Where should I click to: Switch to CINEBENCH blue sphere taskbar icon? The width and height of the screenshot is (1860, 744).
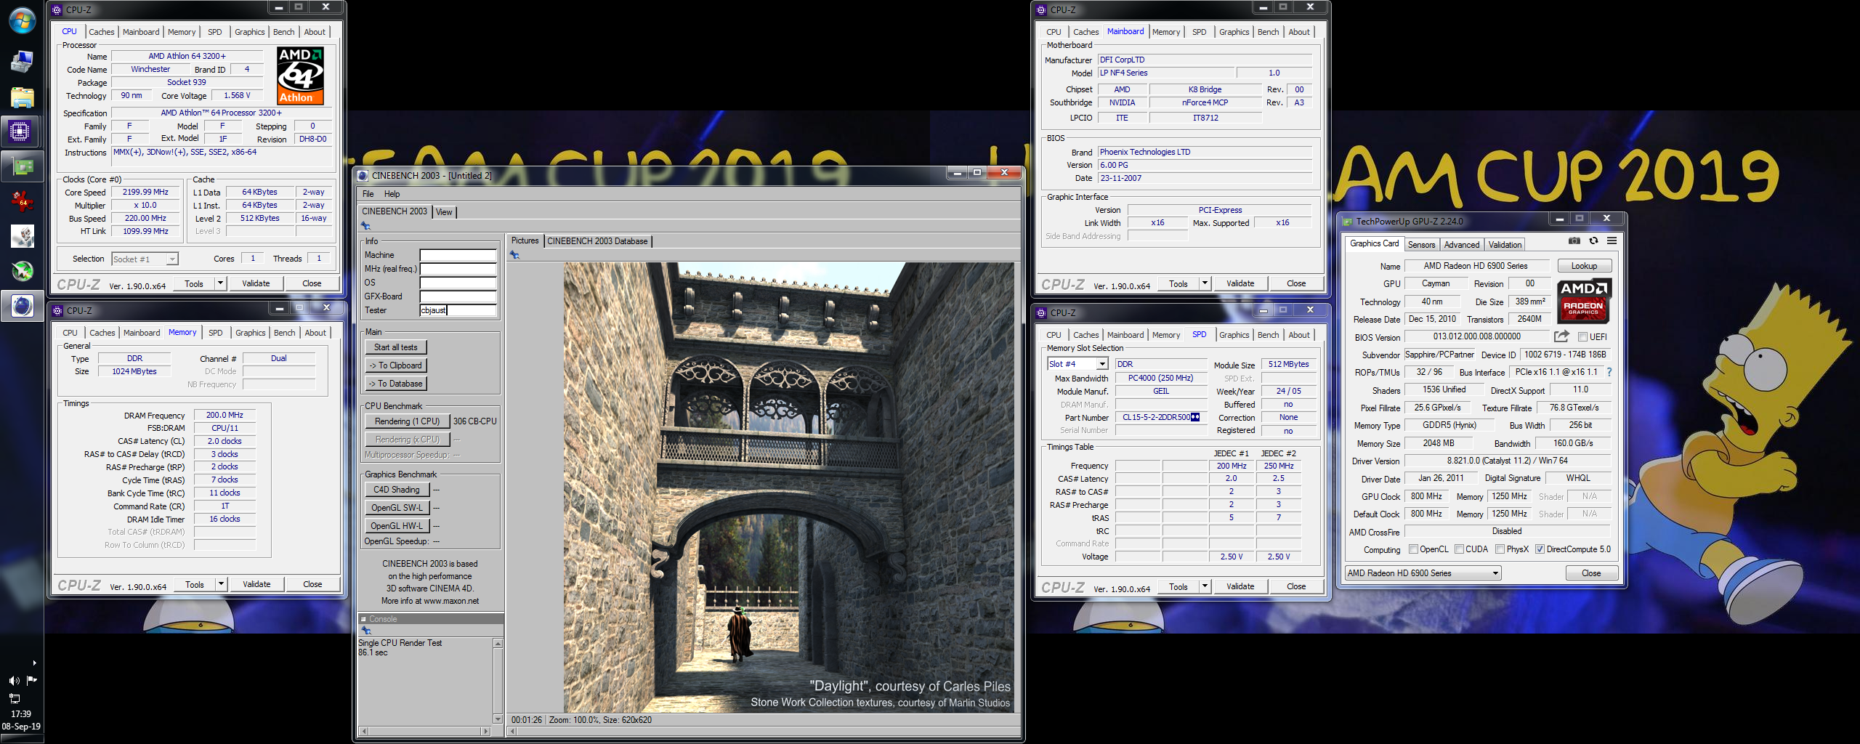(x=22, y=306)
